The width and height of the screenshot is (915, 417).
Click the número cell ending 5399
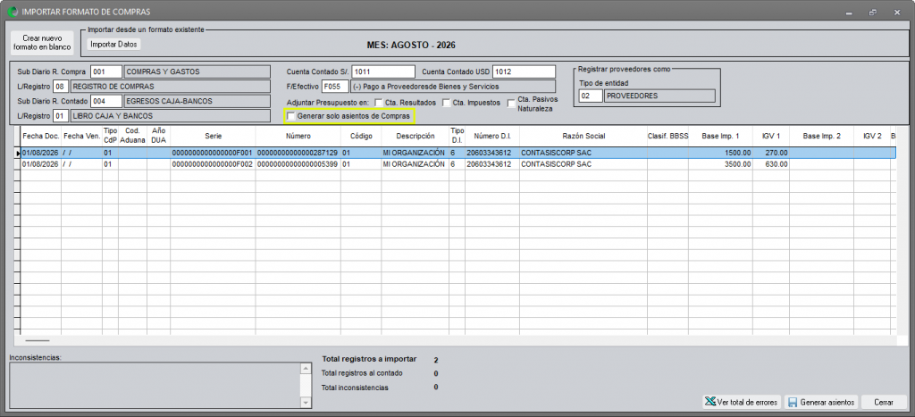coord(298,164)
